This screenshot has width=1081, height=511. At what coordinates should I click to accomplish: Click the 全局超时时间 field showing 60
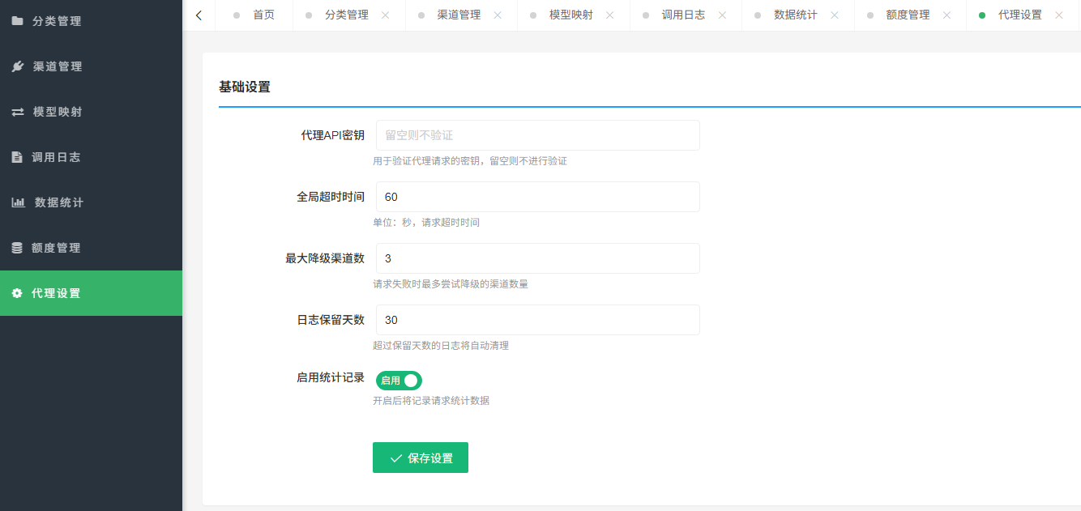coord(538,197)
